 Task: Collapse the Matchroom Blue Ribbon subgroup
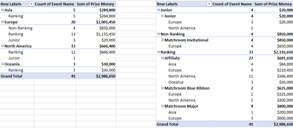[x=163, y=88]
